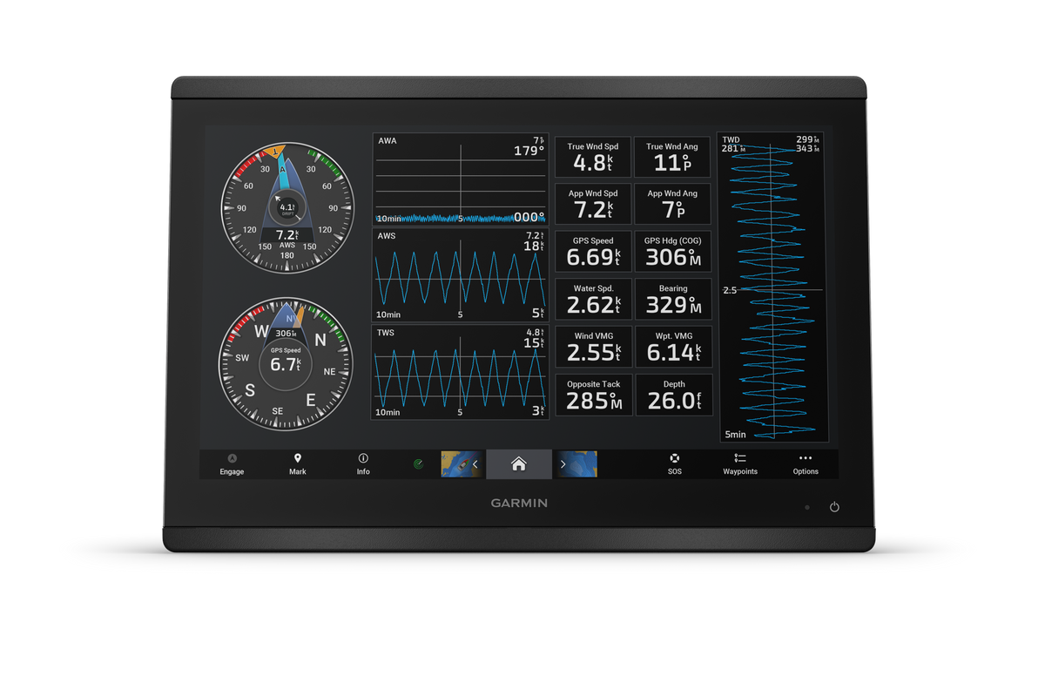Open the green radar icon
Screen dimensions: 1045x676
click(x=419, y=464)
